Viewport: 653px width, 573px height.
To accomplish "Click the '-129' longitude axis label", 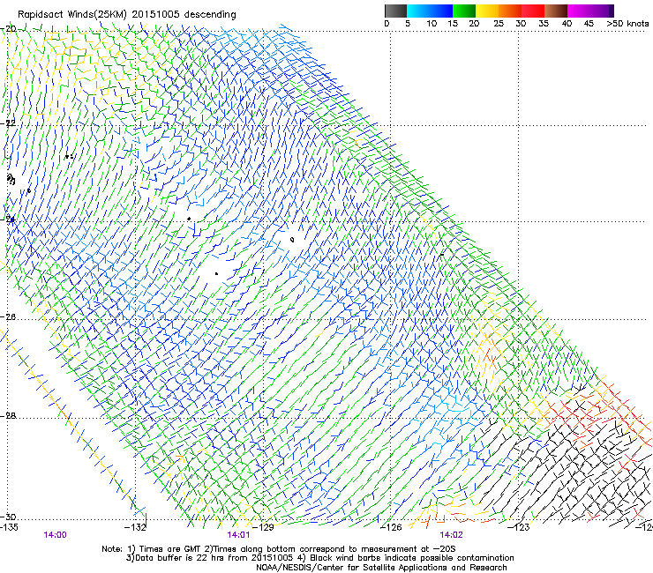I will click(263, 528).
